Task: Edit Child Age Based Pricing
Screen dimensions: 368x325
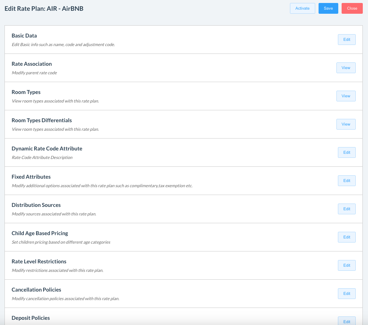Action: [x=346, y=237]
